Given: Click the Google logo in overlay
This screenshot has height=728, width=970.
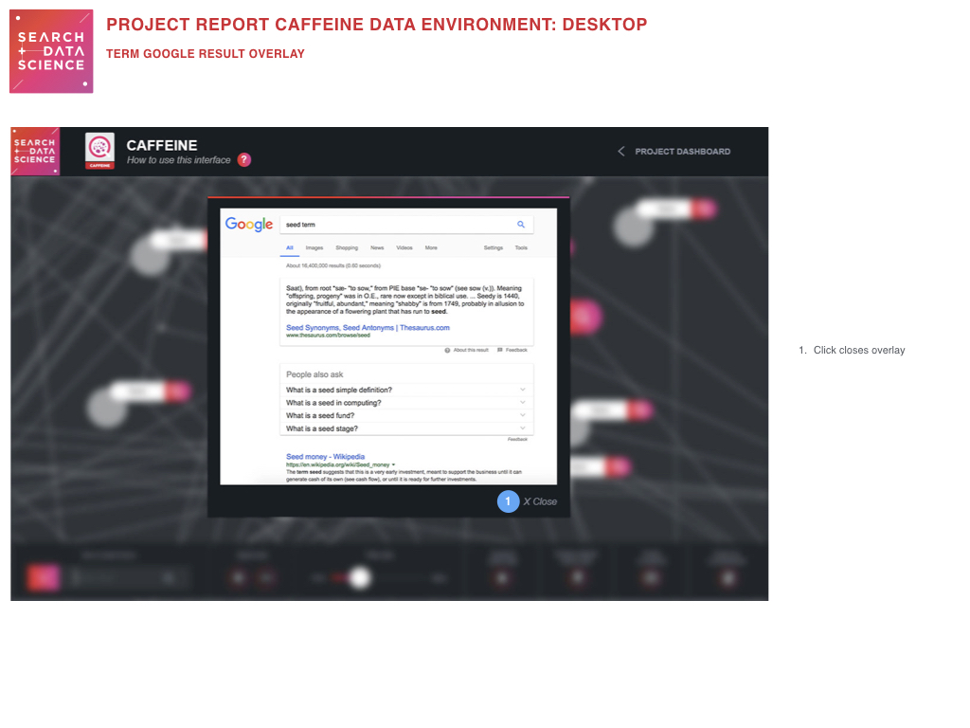Looking at the screenshot, I should [249, 224].
